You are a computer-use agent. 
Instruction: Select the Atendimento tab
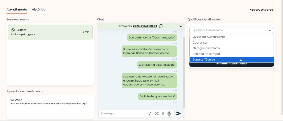click(x=17, y=10)
